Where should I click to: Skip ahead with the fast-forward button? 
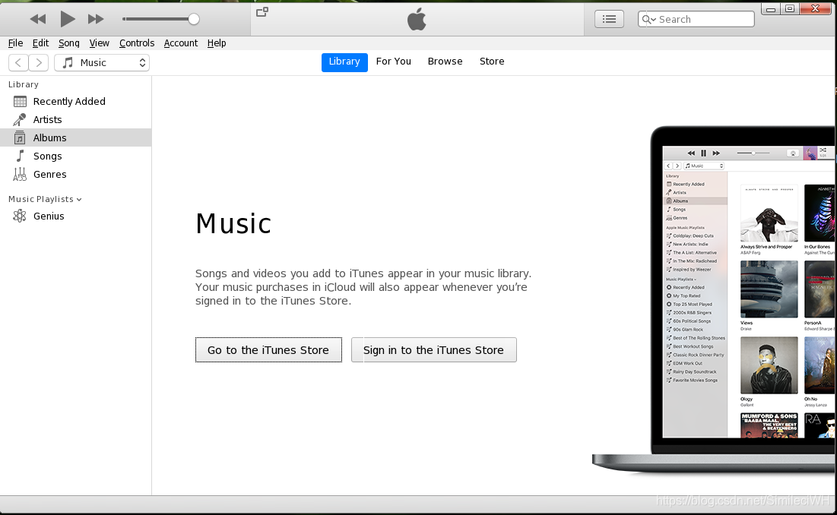click(96, 19)
